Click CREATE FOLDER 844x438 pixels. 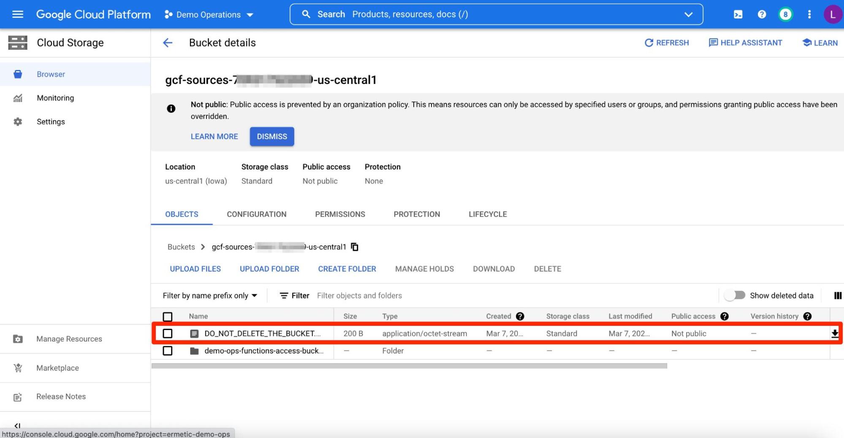click(347, 269)
